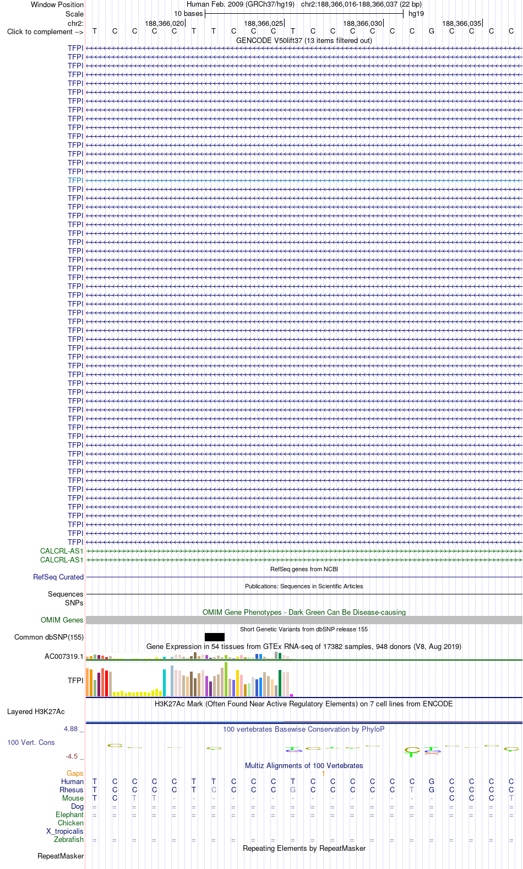Image resolution: width=523 pixels, height=869 pixels.
Task: Click the orange '1' in the Gaps row
Action: point(323,774)
